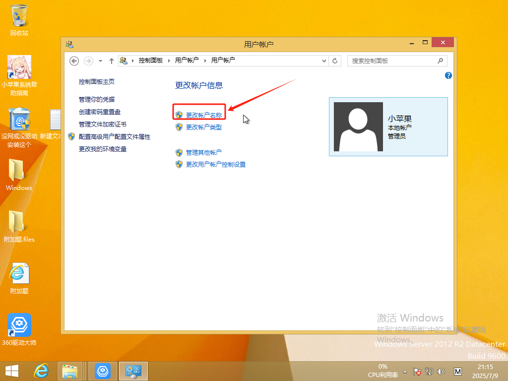Click 更改用户帐户控制设置 link
The height and width of the screenshot is (381, 508).
216,165
